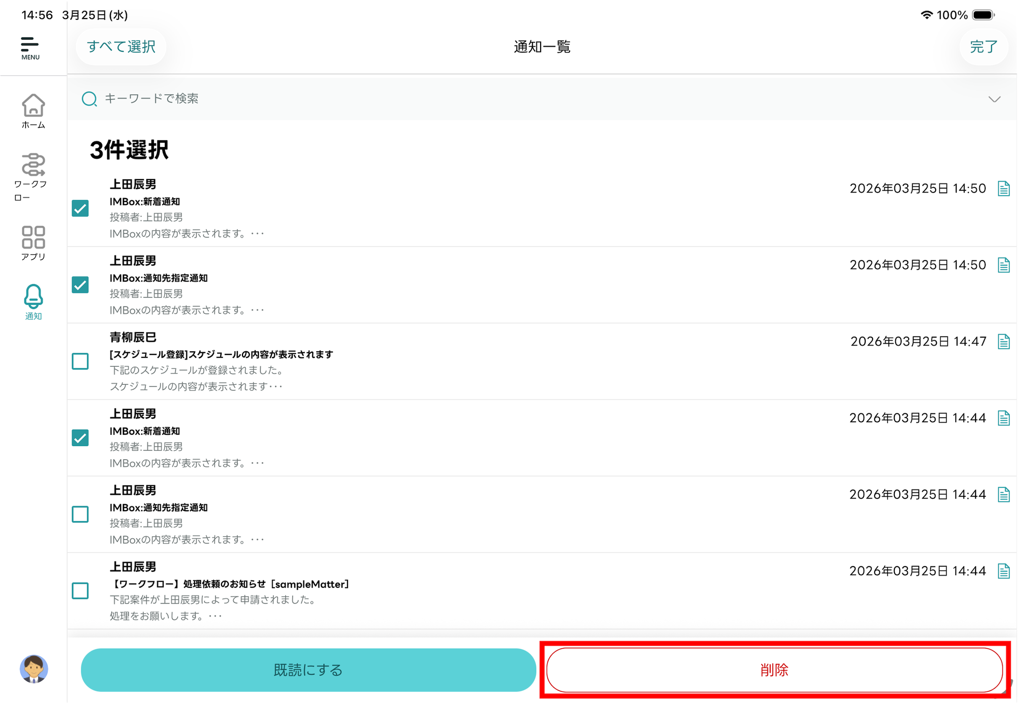Click the red 削除 (Delete) button
This screenshot has height=703, width=1018.
click(x=774, y=669)
